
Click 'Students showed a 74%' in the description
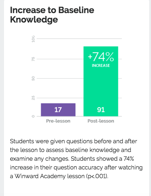click(x=102, y=159)
